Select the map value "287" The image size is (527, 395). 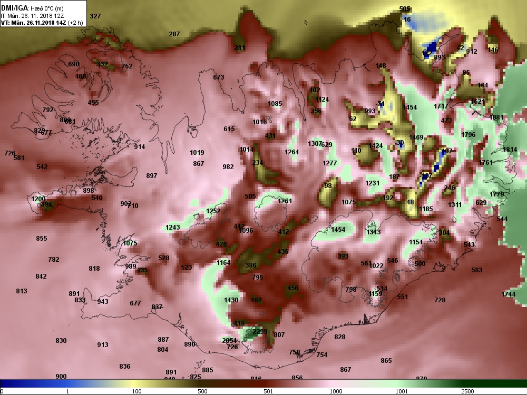[174, 34]
